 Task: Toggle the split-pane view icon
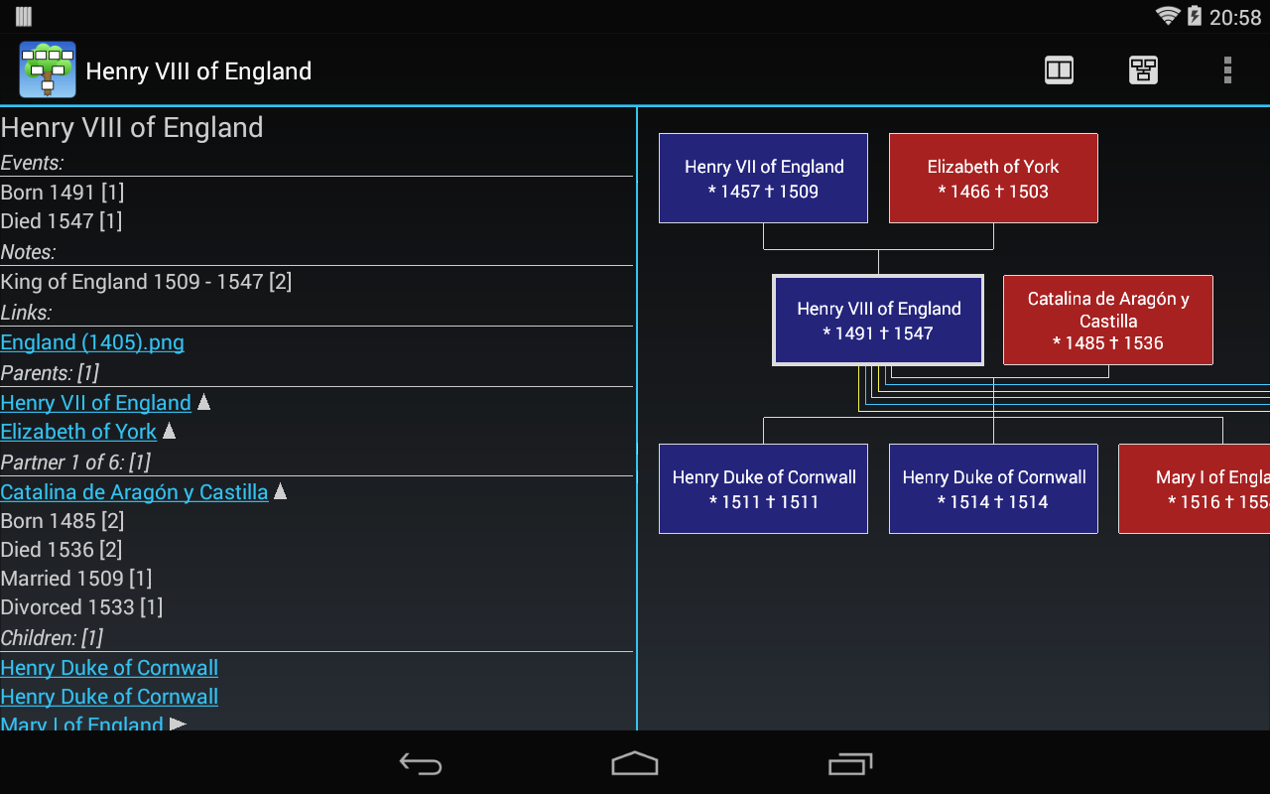(1059, 70)
